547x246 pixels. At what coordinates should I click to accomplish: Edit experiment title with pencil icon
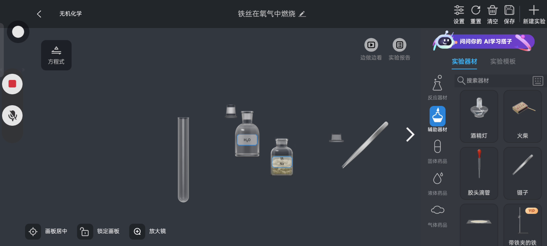coord(302,14)
